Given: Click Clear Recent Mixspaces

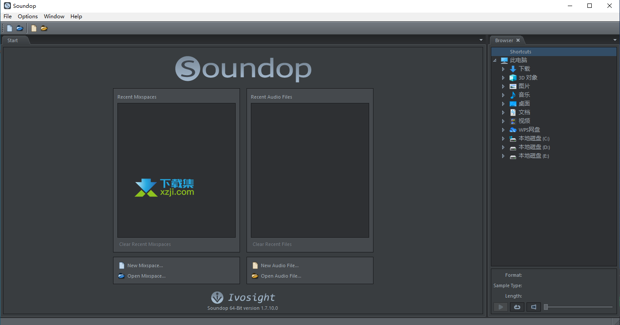Looking at the screenshot, I should pos(145,244).
